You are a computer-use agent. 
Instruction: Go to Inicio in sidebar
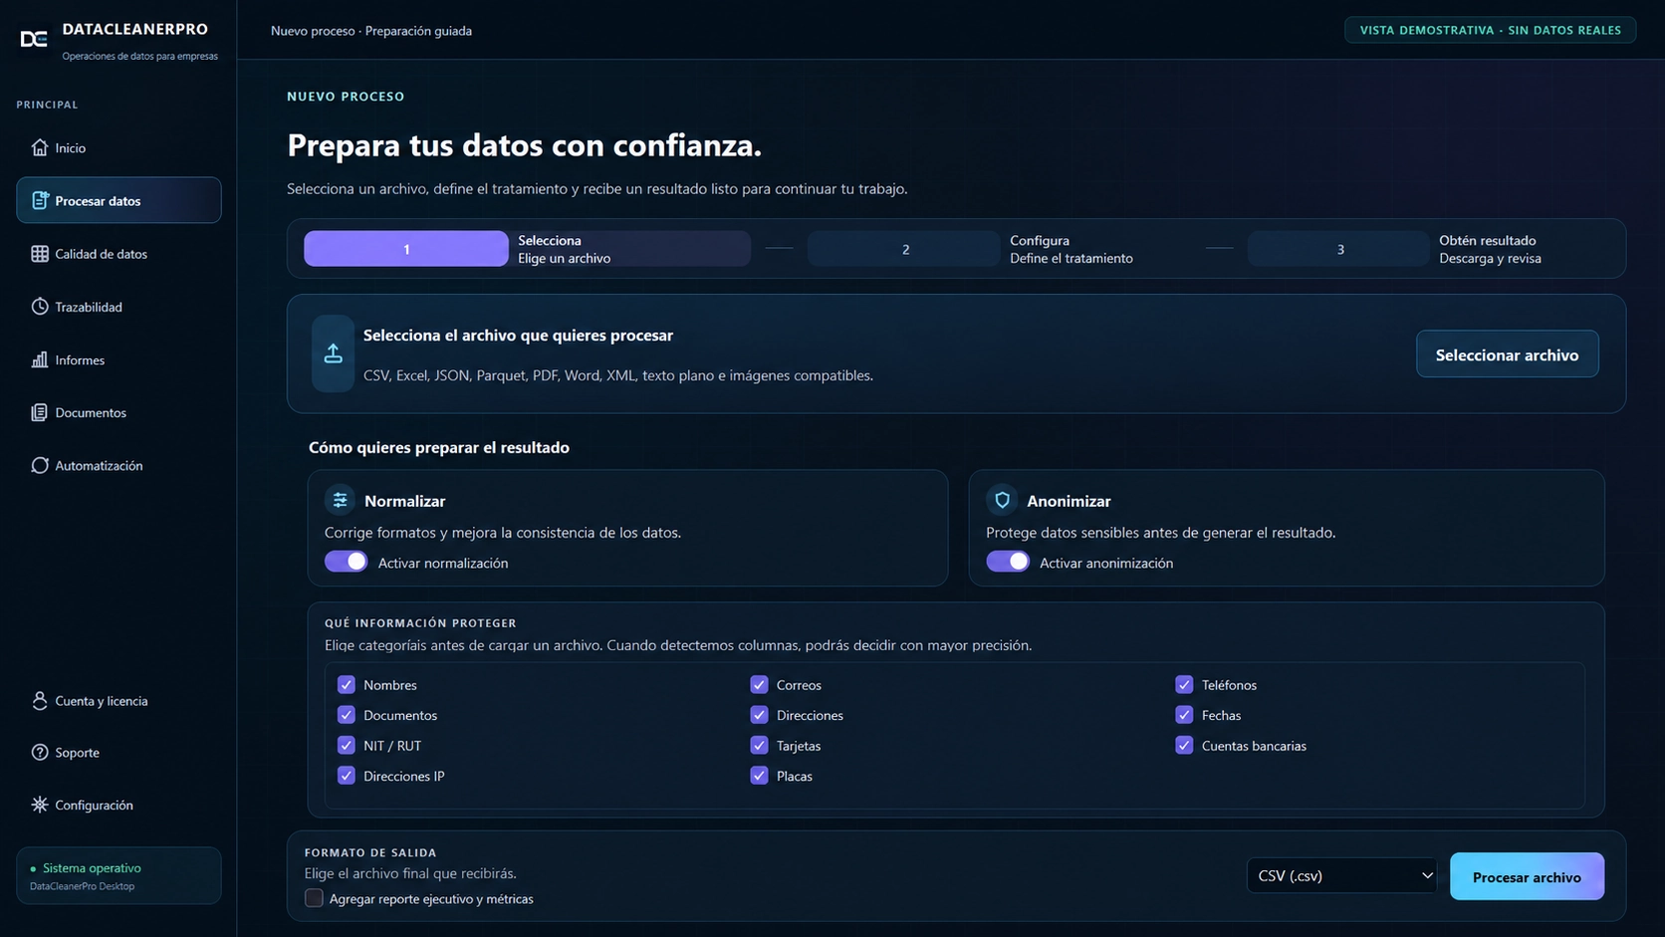(119, 147)
